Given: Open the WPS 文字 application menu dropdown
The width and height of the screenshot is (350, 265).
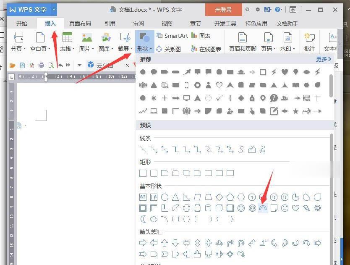Looking at the screenshot, I should coord(53,9).
